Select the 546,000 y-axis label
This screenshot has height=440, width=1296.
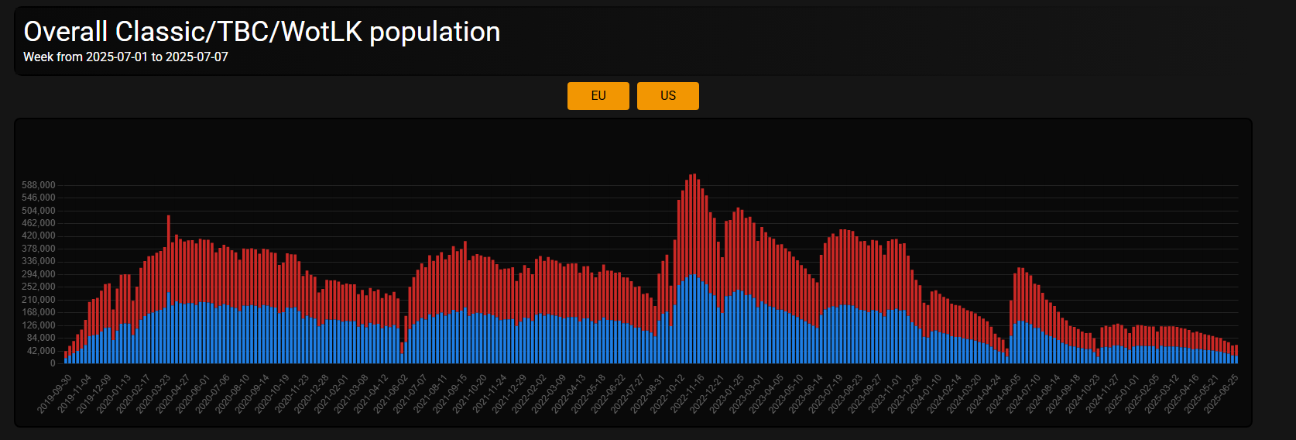click(x=39, y=198)
